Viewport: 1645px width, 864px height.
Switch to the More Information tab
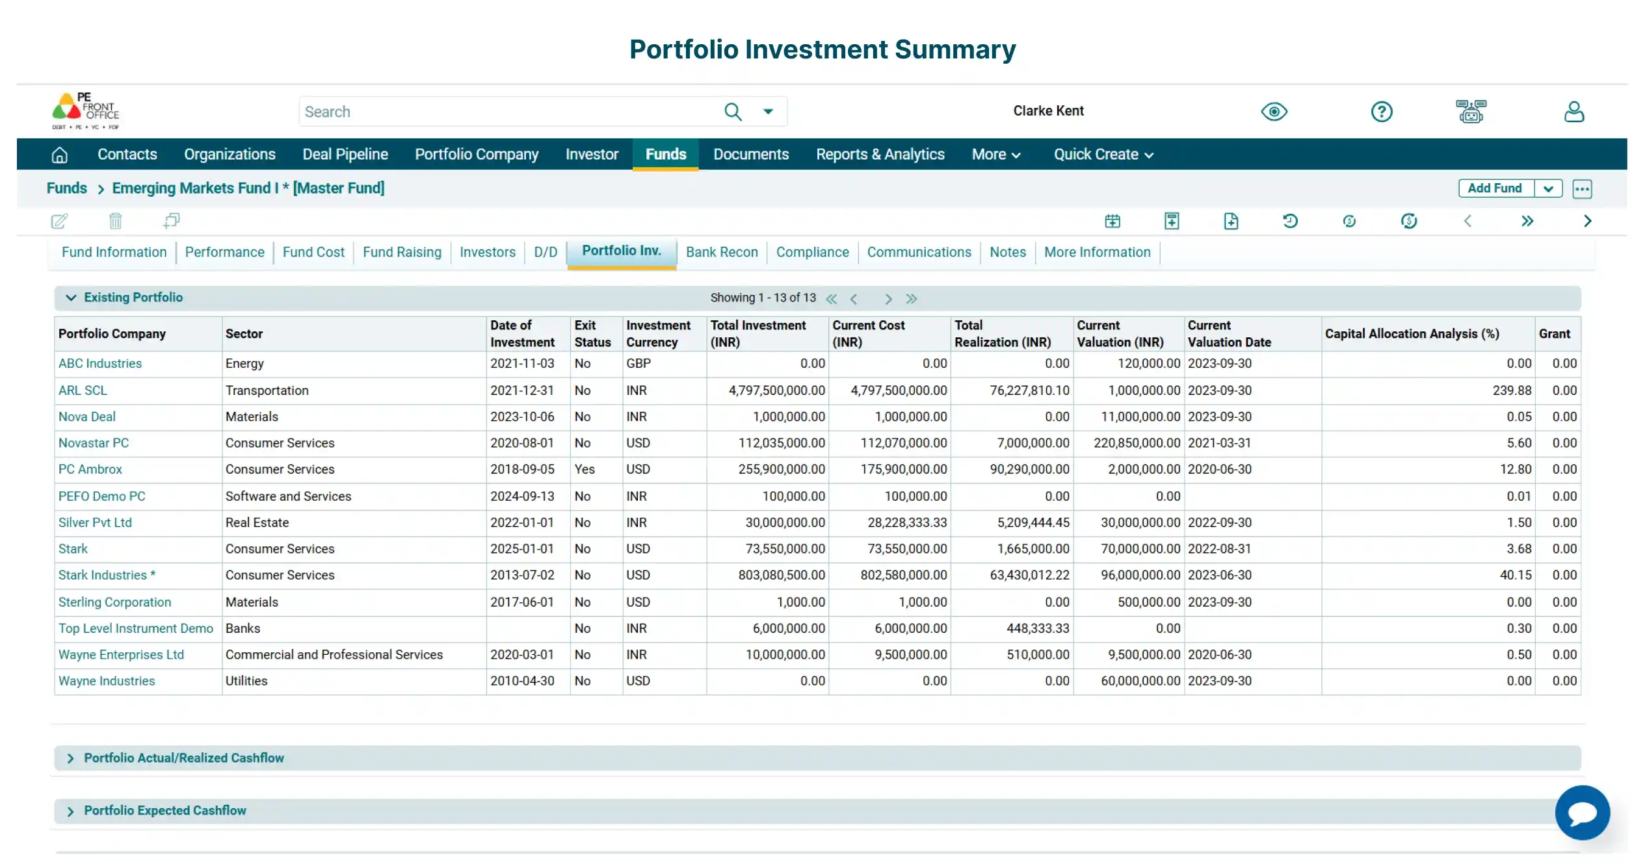tap(1097, 253)
